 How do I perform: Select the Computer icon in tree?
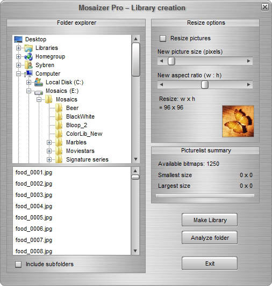pos(28,74)
